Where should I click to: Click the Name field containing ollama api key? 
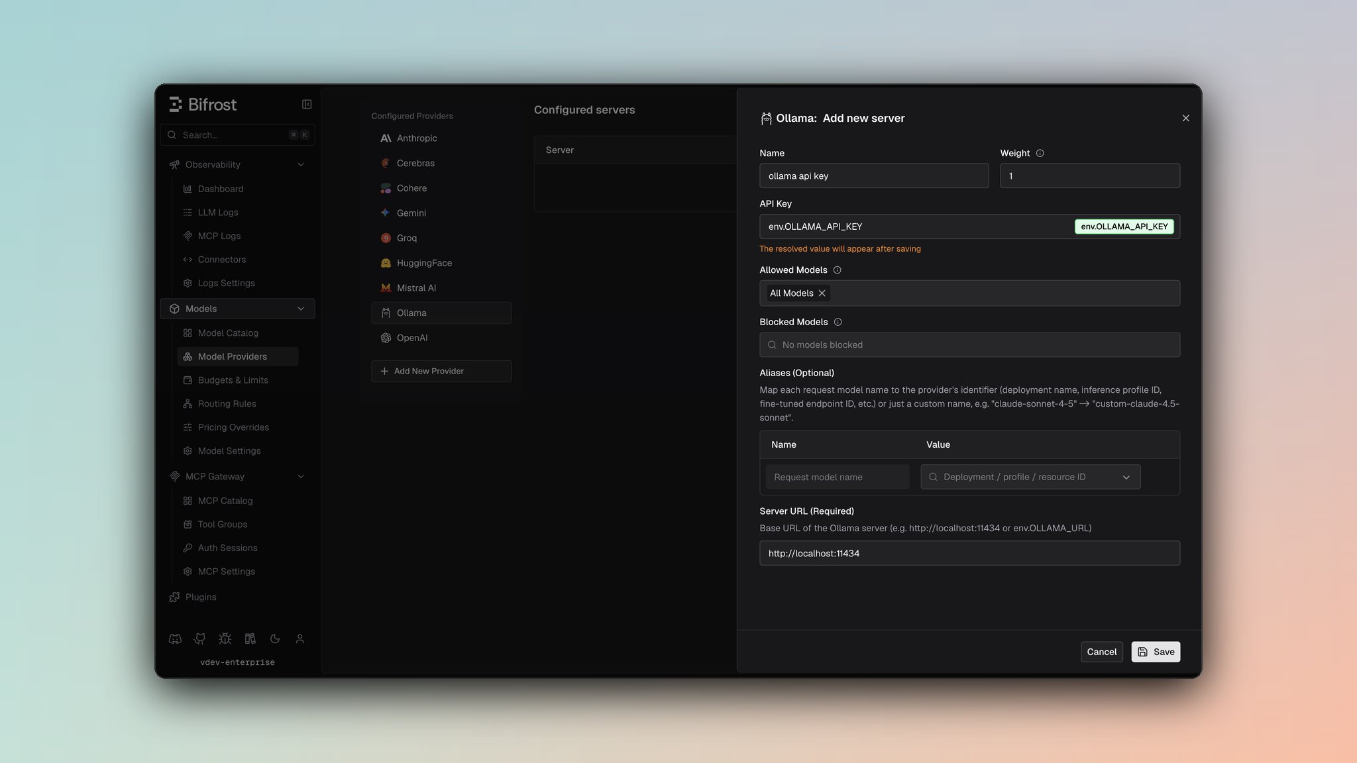pyautogui.click(x=874, y=176)
